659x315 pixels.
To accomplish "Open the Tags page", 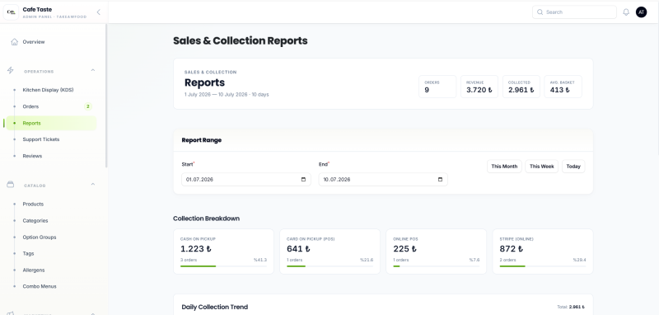I will [x=28, y=254].
